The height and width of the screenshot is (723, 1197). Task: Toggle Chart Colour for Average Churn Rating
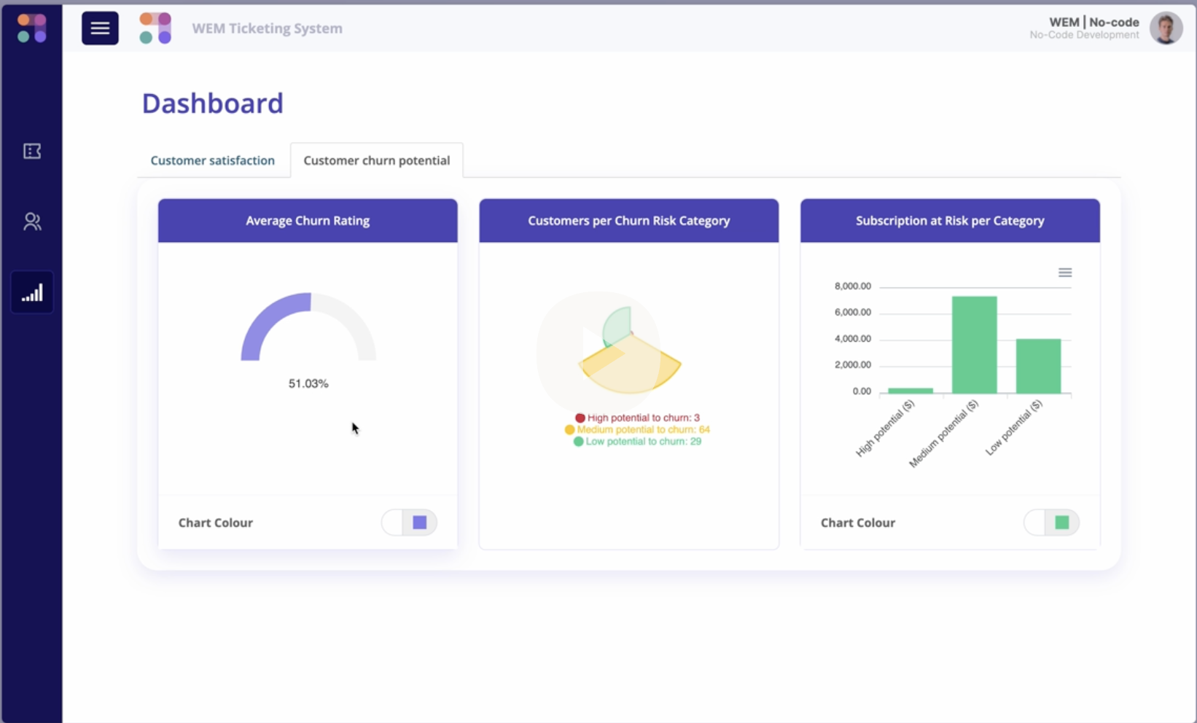[x=409, y=523]
